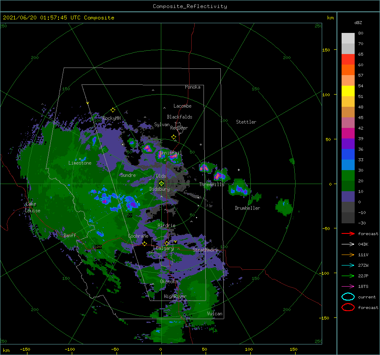The height and width of the screenshot is (355, 380).
Task: Select the purple 10 dBZ color swatch
Action: pyautogui.click(x=348, y=196)
